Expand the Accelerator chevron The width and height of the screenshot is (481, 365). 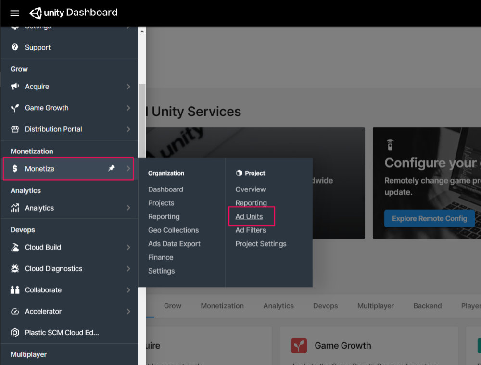128,311
